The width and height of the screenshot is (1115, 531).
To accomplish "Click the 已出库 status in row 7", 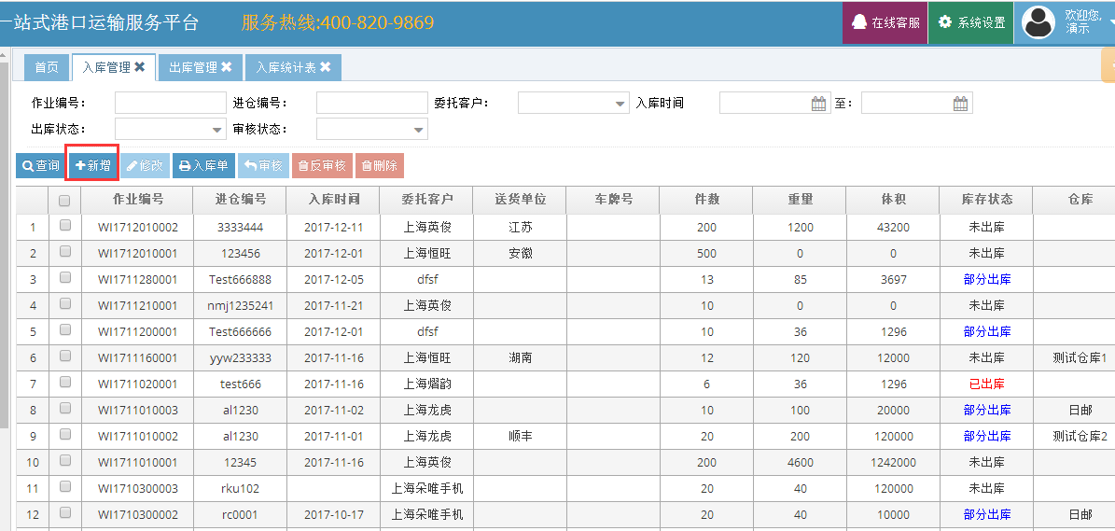I will point(986,384).
